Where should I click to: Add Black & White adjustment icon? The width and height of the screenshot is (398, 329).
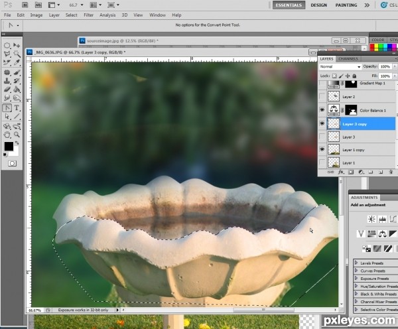393,233
